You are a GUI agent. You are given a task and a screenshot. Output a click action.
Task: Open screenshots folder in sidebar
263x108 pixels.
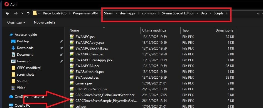point(26,74)
